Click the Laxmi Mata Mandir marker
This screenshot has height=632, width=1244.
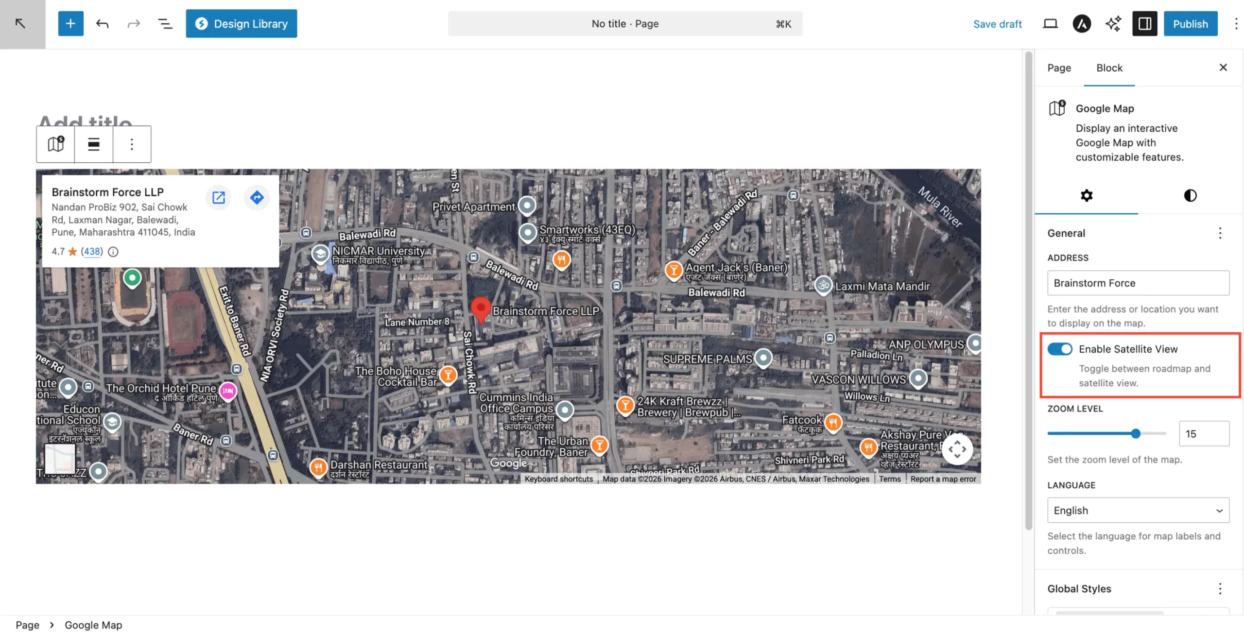(823, 286)
